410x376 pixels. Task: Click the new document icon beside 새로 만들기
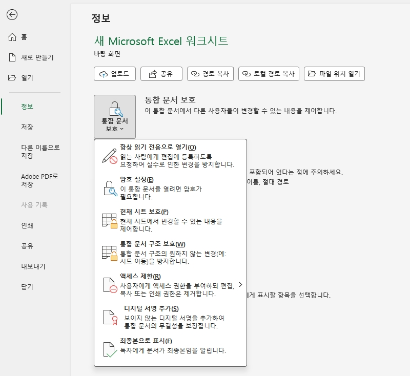[x=12, y=57]
